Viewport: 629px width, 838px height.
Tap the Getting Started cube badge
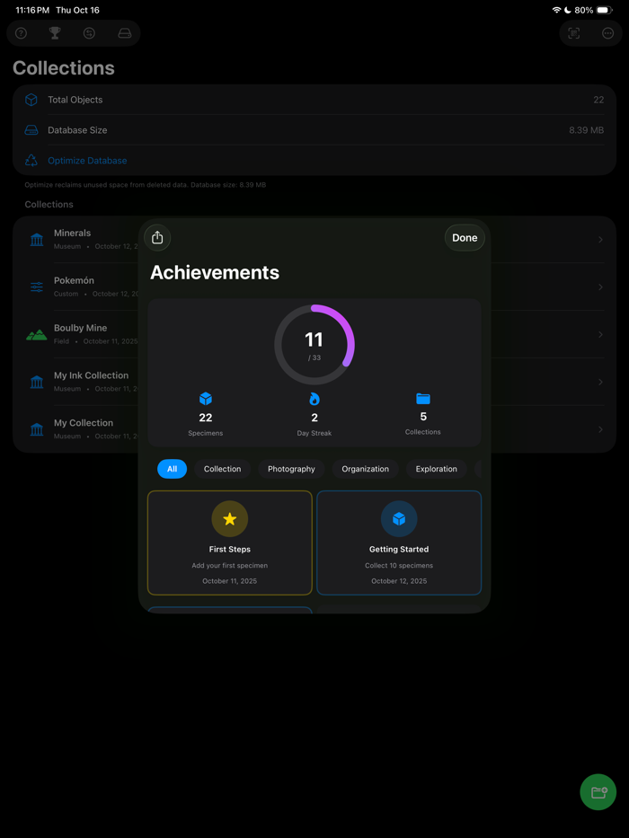tap(399, 519)
